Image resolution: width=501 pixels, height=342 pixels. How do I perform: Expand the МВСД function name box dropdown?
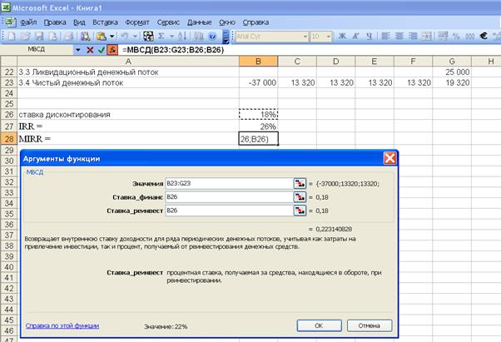tap(78, 50)
